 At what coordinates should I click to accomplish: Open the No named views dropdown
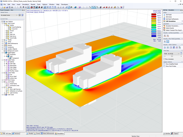point(9,15)
